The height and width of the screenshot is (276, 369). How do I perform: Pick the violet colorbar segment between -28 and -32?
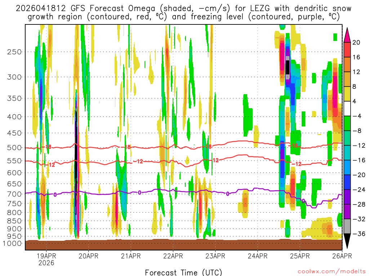pyautogui.click(x=347, y=211)
